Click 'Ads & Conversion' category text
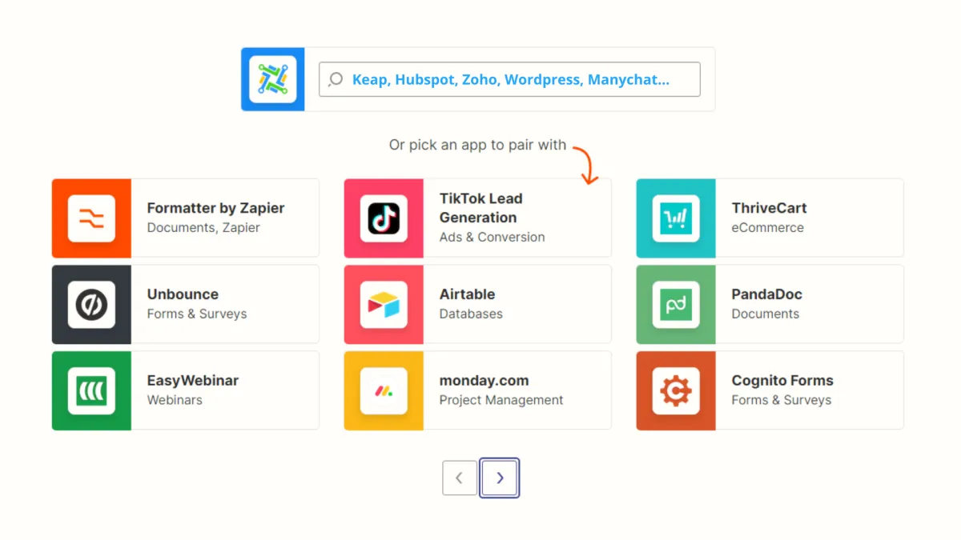 click(x=492, y=238)
